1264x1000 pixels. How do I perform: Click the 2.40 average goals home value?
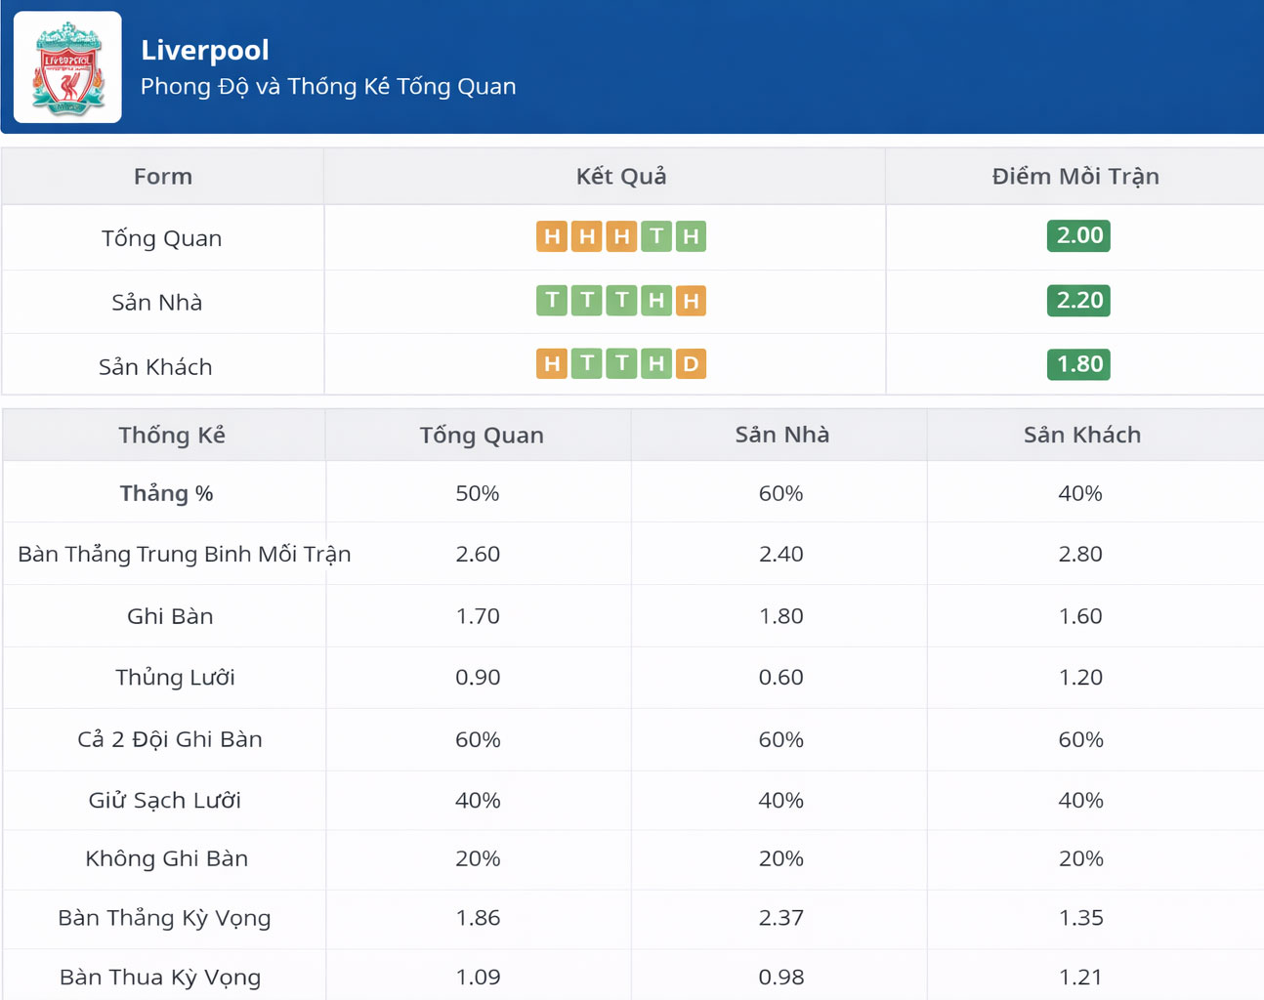(781, 555)
